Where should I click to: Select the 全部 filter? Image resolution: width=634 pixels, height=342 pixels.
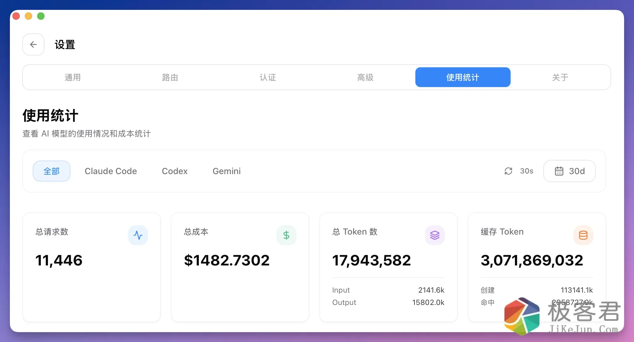52,171
